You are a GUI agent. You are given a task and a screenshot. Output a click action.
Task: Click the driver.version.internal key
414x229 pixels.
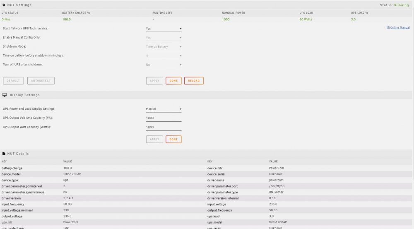223,198
